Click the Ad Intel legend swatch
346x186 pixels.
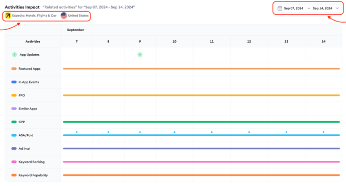(14, 148)
